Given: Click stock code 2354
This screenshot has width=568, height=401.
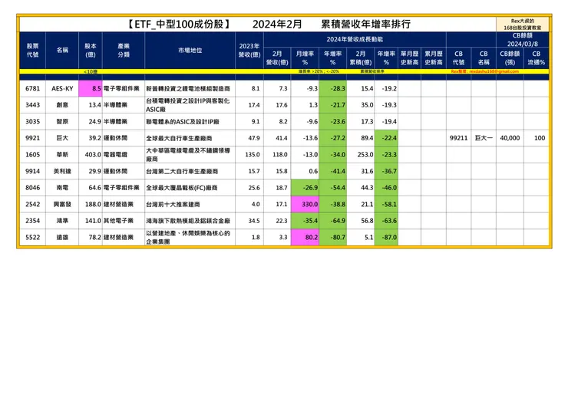Looking at the screenshot, I should point(32,221).
